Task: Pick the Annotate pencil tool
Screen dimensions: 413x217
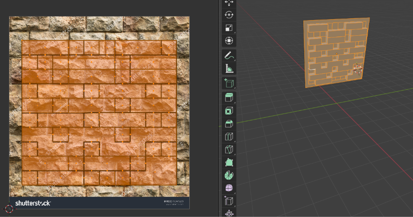Action: tap(228, 56)
